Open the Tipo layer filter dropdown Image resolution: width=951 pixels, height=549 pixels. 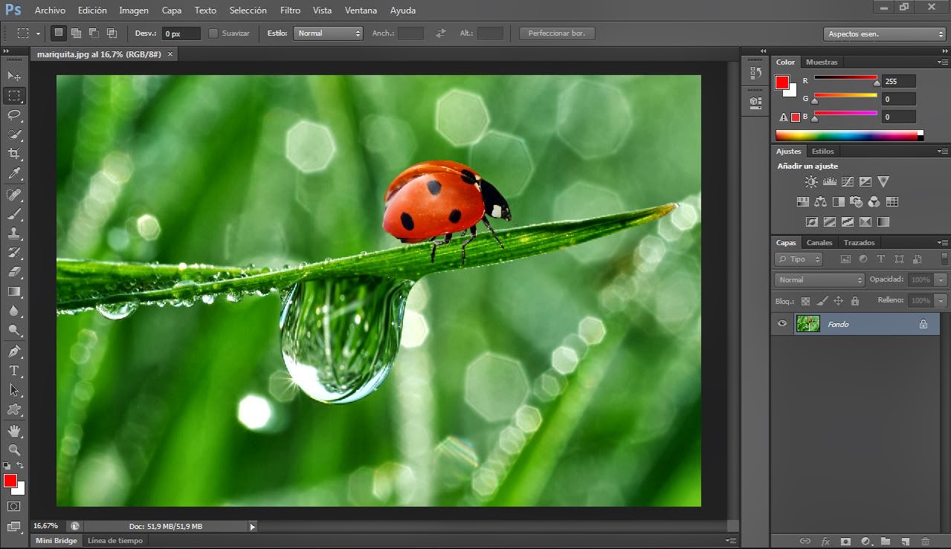tap(799, 259)
